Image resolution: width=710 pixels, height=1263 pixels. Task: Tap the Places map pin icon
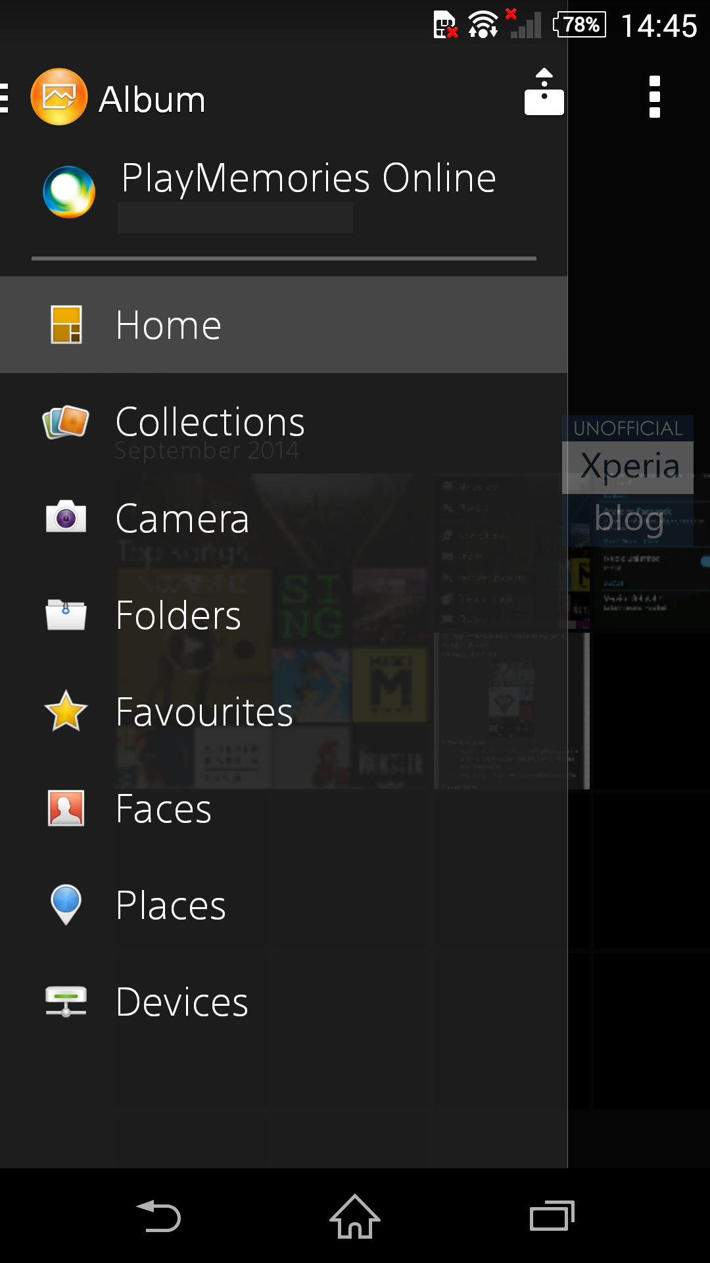coord(66,904)
